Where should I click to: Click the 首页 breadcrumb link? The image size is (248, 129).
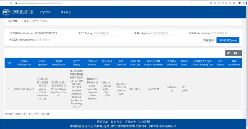tap(26, 21)
